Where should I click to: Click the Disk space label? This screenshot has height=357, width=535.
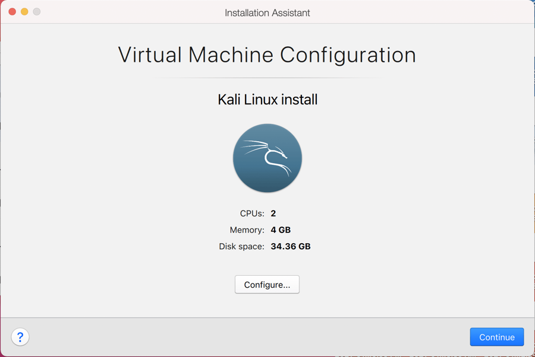coord(241,246)
